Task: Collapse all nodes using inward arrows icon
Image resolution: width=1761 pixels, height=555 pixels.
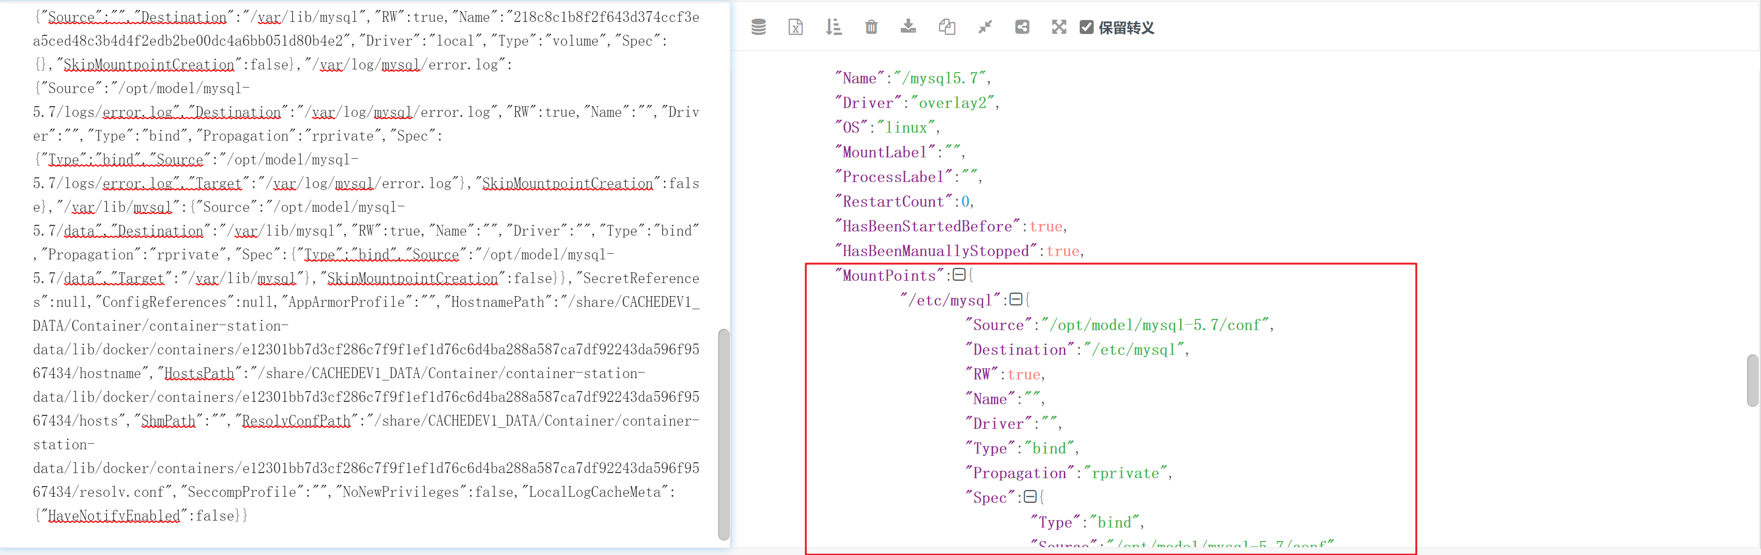Action: tap(984, 27)
